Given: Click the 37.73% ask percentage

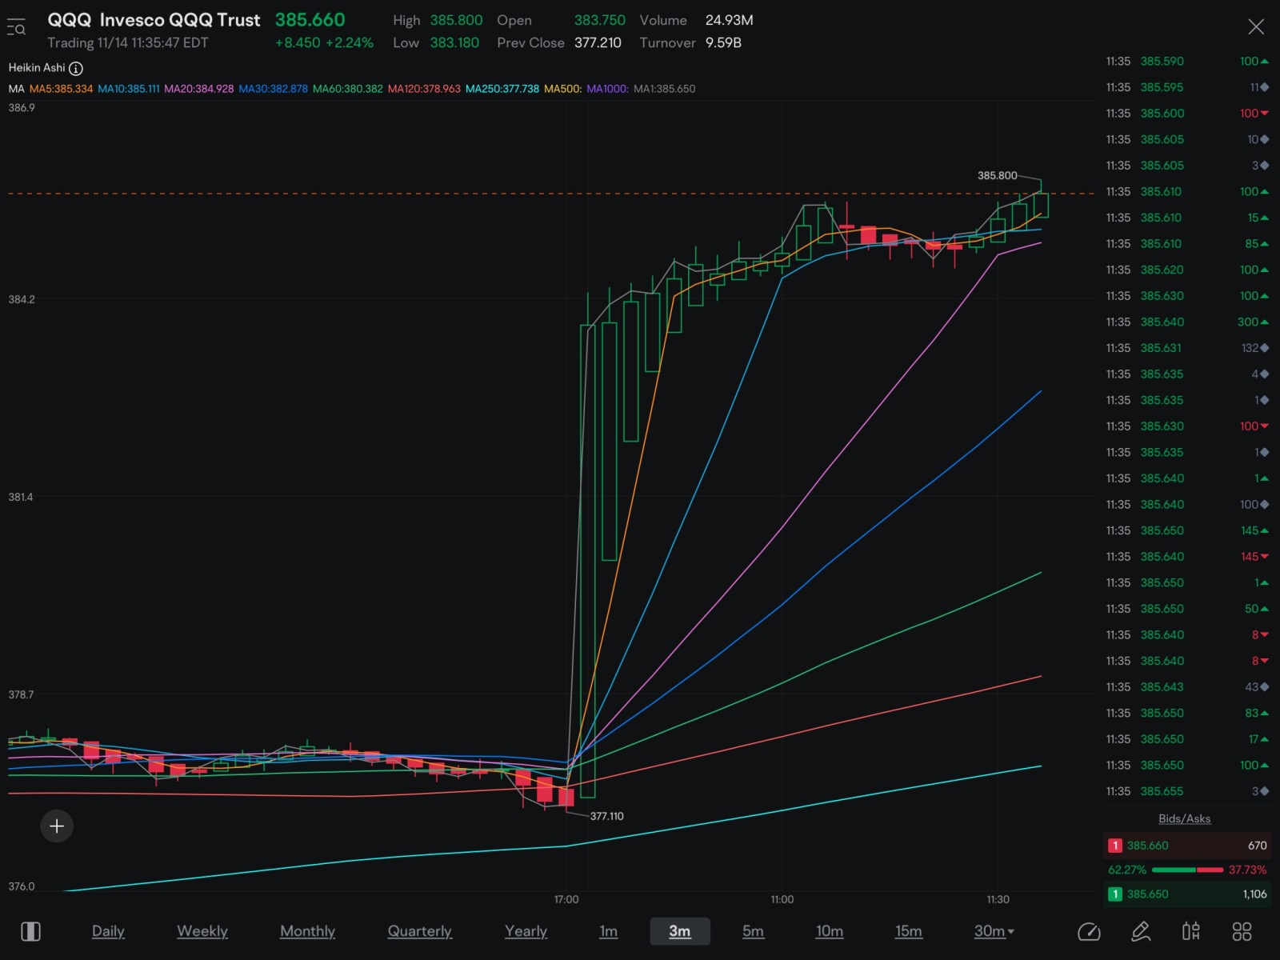Looking at the screenshot, I should pos(1247,870).
